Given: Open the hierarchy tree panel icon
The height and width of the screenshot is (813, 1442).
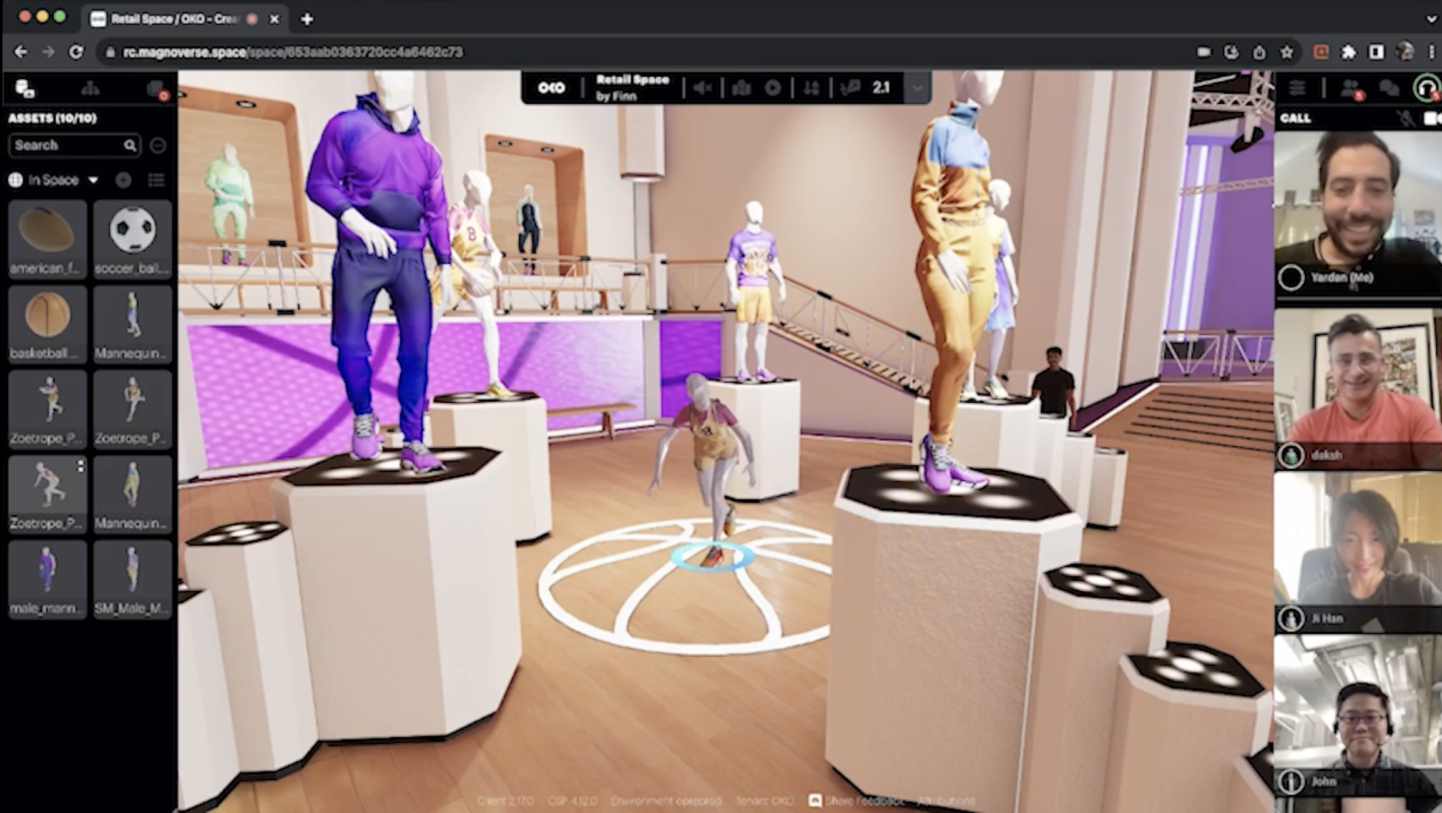Looking at the screenshot, I should [91, 89].
